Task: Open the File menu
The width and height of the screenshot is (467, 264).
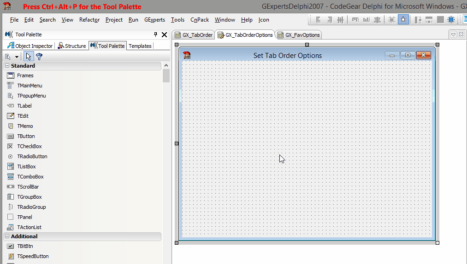Action: [14, 20]
